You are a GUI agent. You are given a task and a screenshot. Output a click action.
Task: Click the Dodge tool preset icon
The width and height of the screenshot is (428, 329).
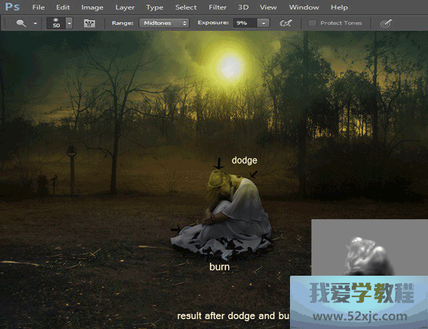click(x=22, y=23)
